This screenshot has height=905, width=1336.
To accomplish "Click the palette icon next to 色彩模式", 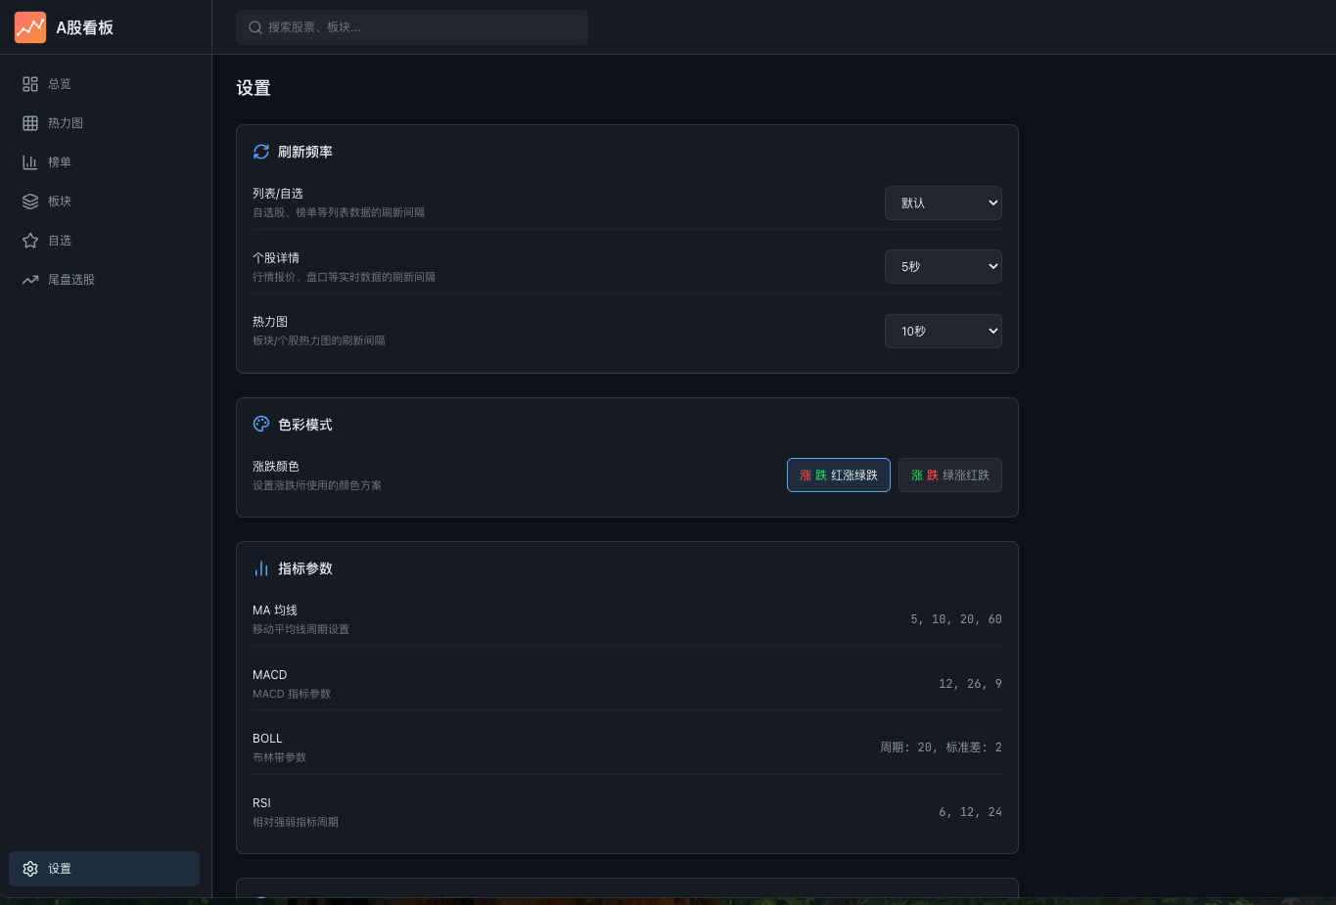I will pos(260,424).
